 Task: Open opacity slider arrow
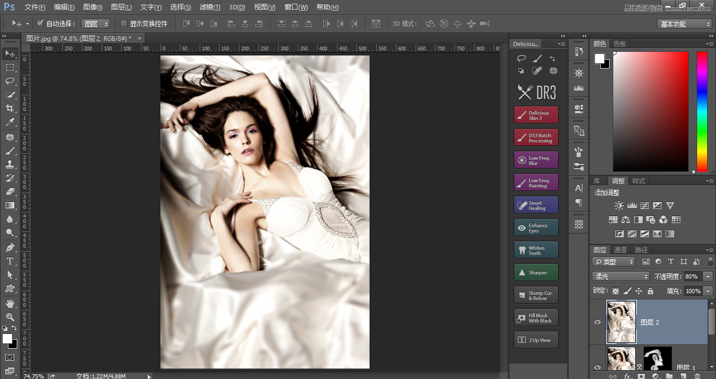(709, 276)
